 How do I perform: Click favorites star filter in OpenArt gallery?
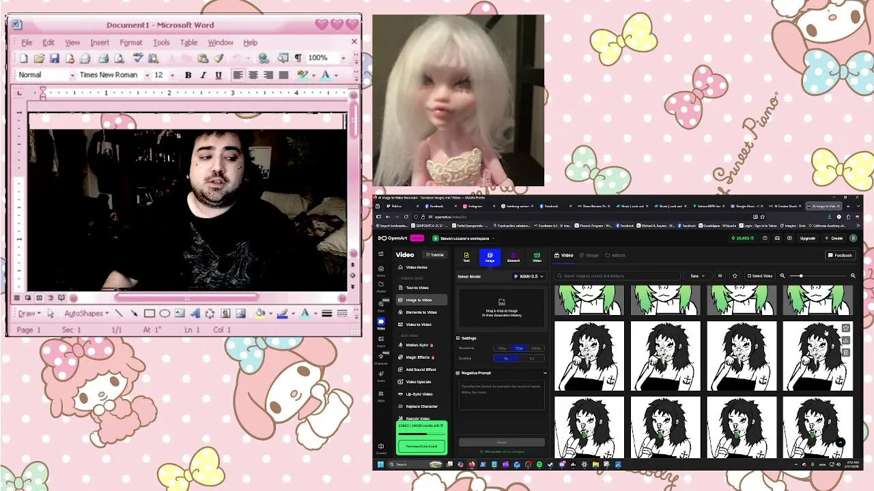click(735, 276)
